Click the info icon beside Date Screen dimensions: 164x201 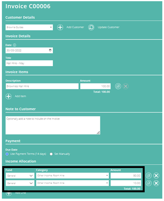coord(15,45)
